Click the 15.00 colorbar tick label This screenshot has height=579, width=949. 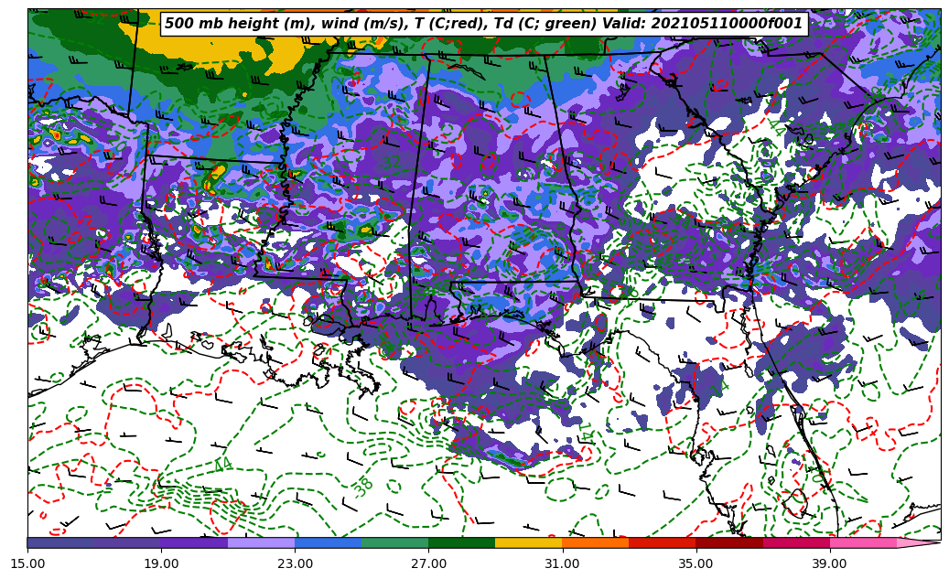pyautogui.click(x=27, y=563)
